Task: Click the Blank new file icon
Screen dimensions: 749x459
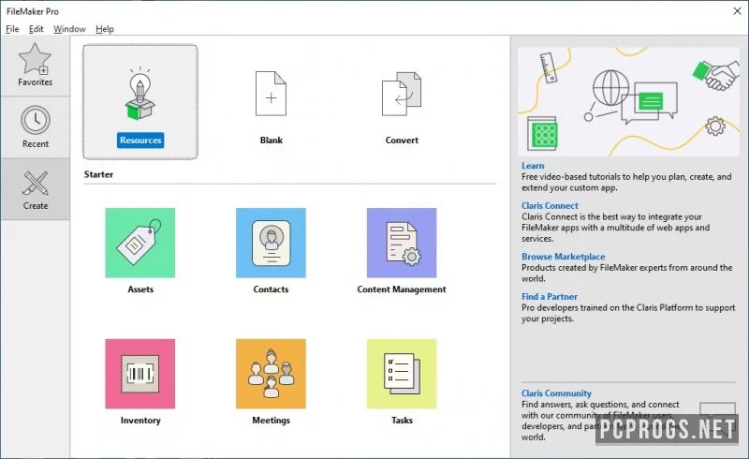Action: pos(271,94)
